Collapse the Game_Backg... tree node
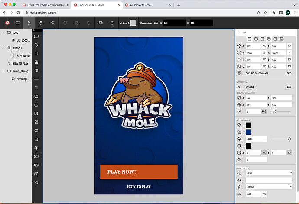Viewport: 299px width, 204px height. (3, 71)
